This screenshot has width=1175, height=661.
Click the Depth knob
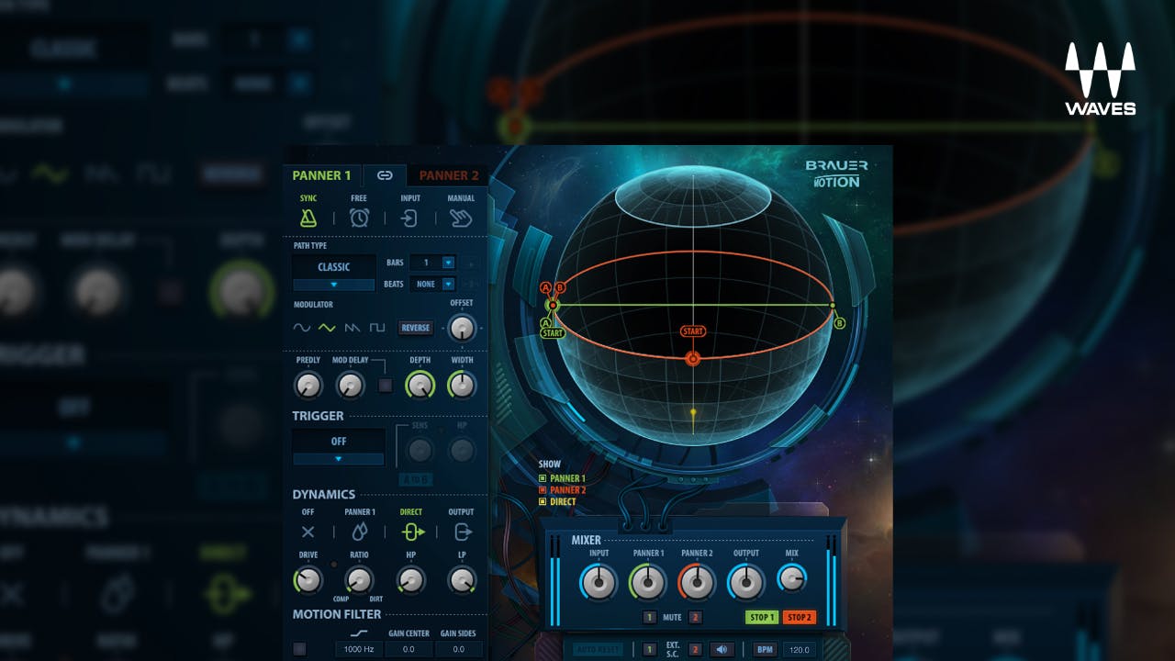[x=420, y=386]
